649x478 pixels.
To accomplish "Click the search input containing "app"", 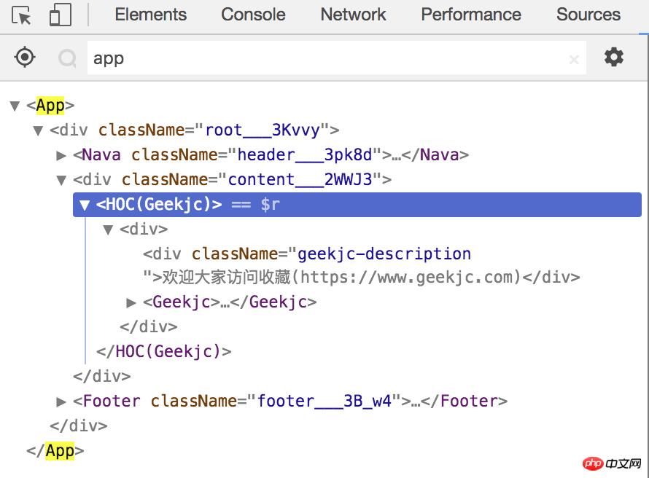I will [328, 58].
